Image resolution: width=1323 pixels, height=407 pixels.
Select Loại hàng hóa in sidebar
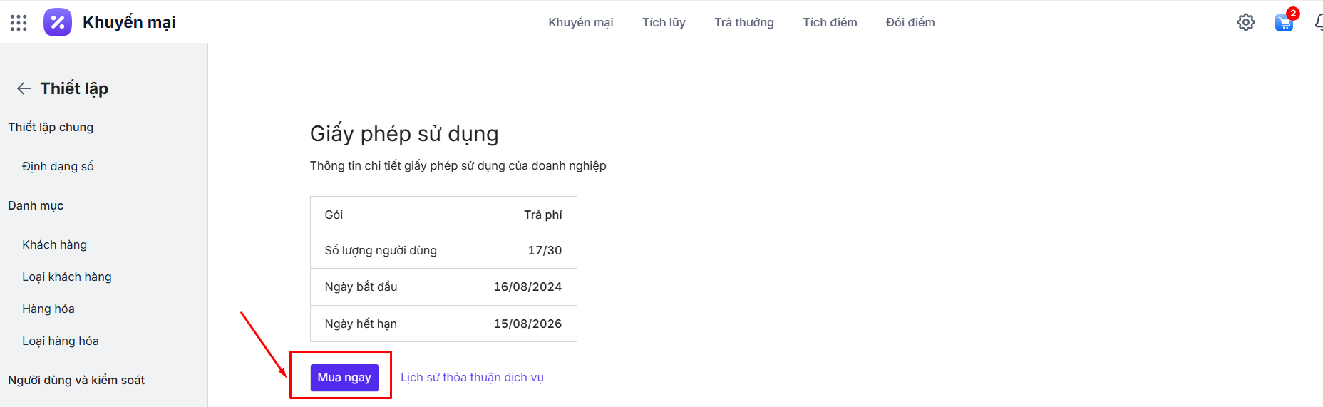pyautogui.click(x=61, y=341)
